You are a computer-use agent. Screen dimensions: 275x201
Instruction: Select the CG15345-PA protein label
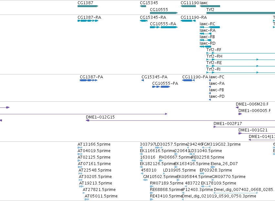tap(154, 77)
